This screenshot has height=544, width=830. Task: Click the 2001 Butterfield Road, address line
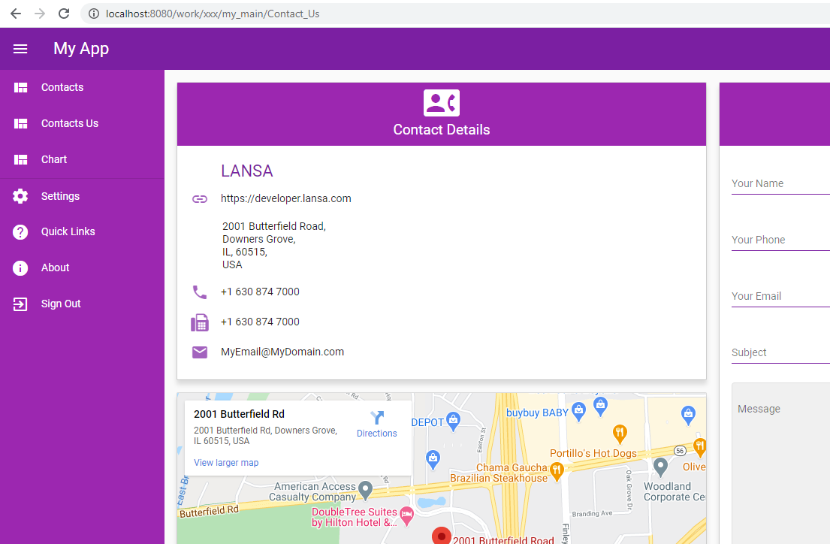coord(274,227)
